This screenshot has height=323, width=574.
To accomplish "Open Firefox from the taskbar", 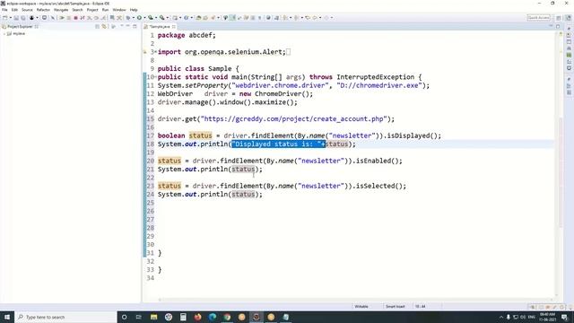I will click(x=197, y=317).
